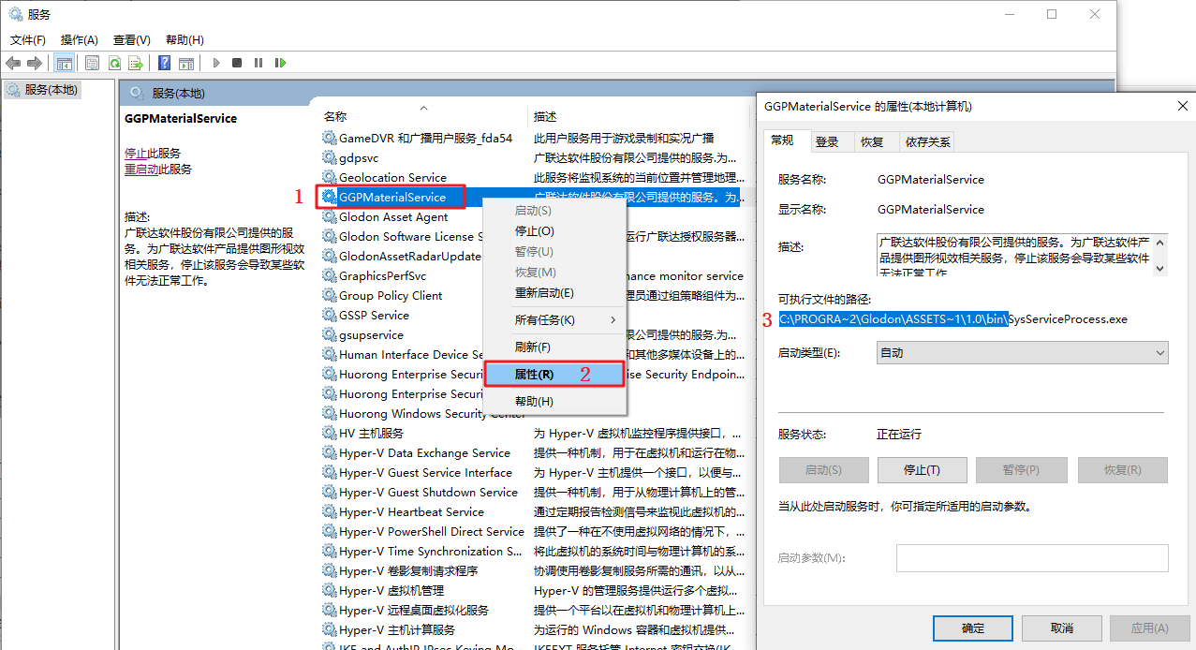Viewport: 1196px width, 650px height.
Task: Click the Restart Service toolbar icon
Action: click(280, 63)
